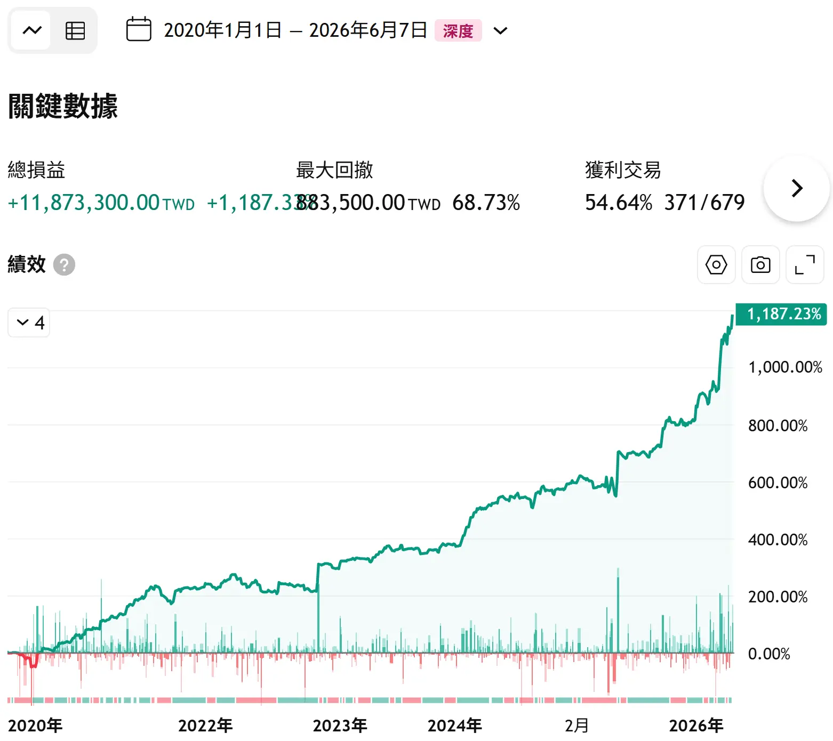Click the 2023年 time axis label
The height and width of the screenshot is (741, 833).
(x=340, y=726)
